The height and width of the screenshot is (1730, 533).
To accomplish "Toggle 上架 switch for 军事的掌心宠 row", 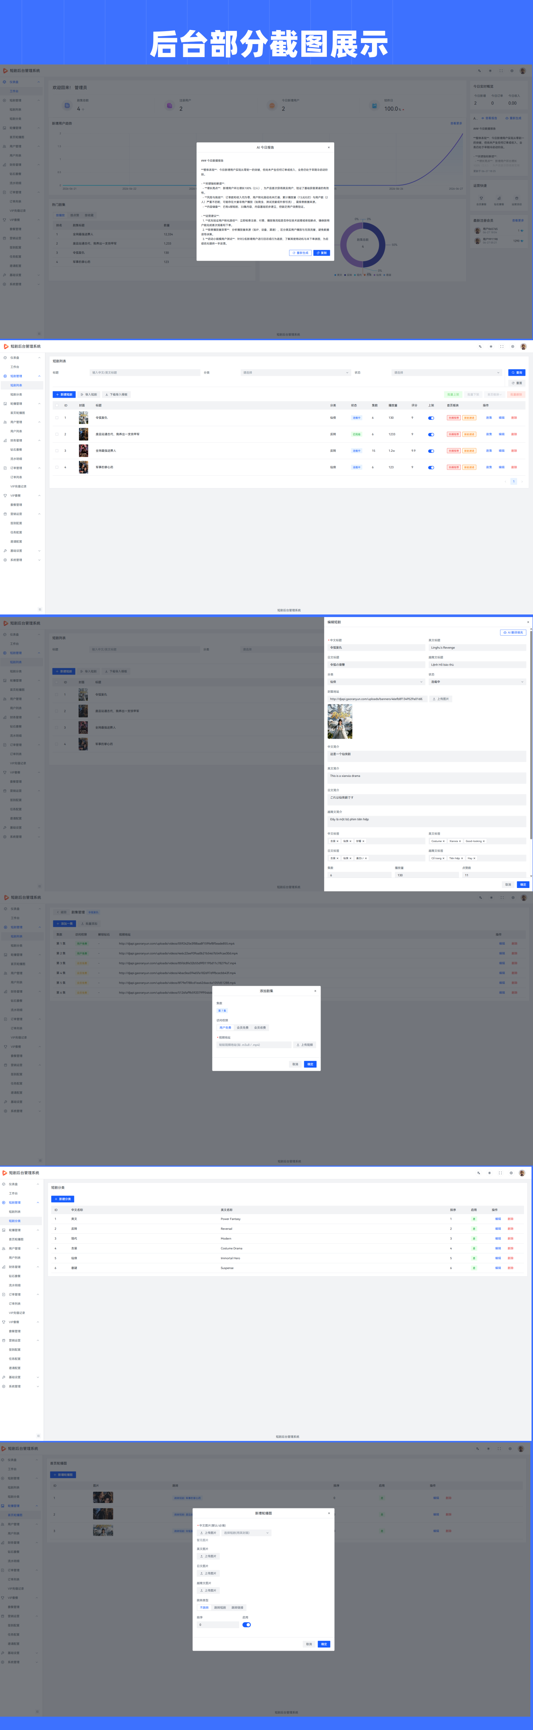I will tap(431, 467).
